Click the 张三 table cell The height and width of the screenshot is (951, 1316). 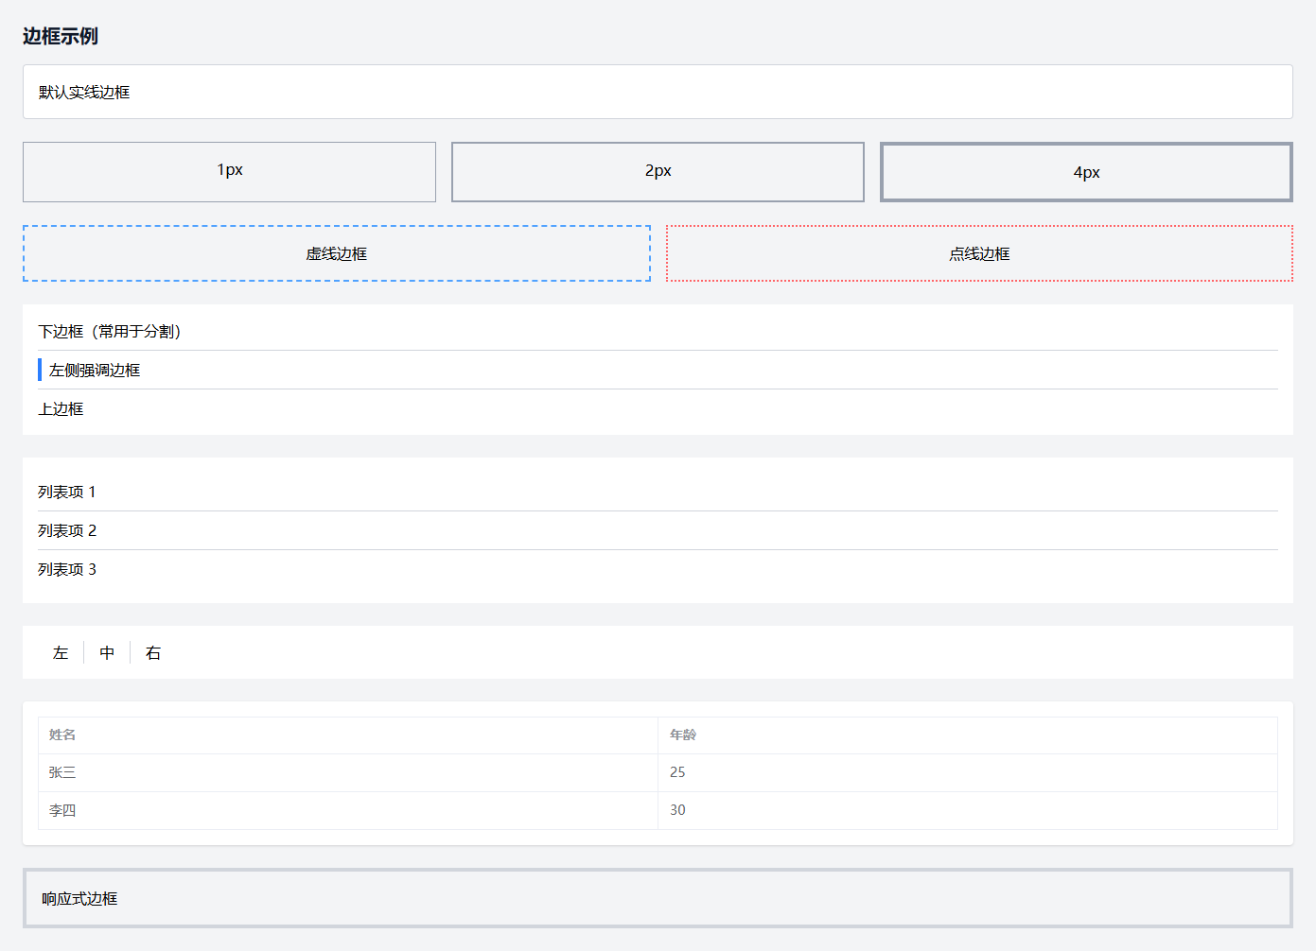pyautogui.click(x=347, y=772)
